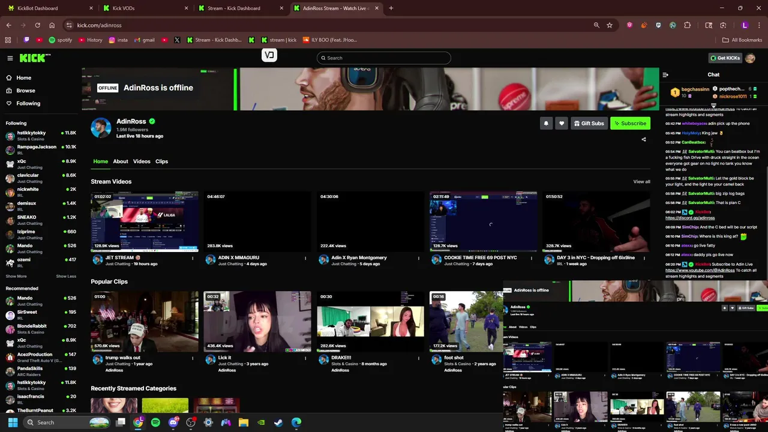Open BlondeRabbit in Recommended list
This screenshot has height=432, width=768.
click(x=41, y=329)
